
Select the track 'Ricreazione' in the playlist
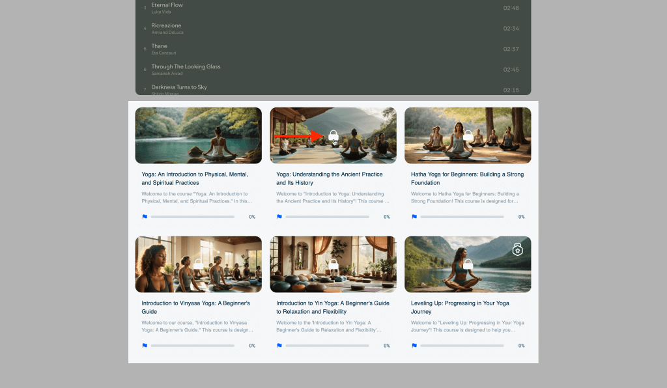(166, 26)
